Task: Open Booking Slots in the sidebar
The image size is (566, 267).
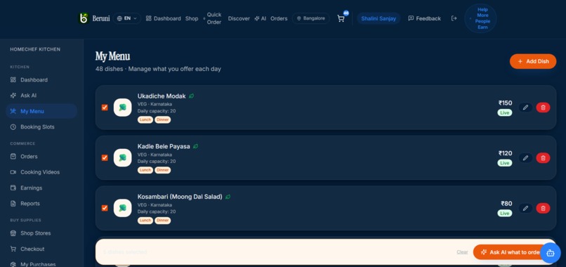Action: click(x=41, y=126)
